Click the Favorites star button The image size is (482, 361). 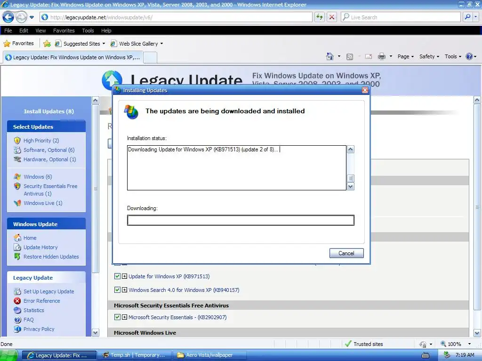click(18, 43)
